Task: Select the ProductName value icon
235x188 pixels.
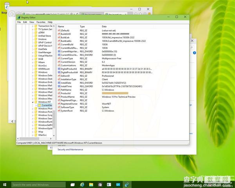Action: click(x=59, y=97)
